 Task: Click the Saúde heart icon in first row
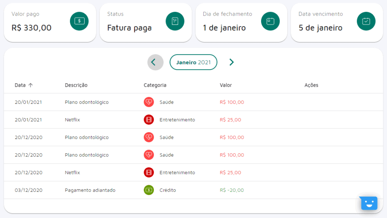149,102
